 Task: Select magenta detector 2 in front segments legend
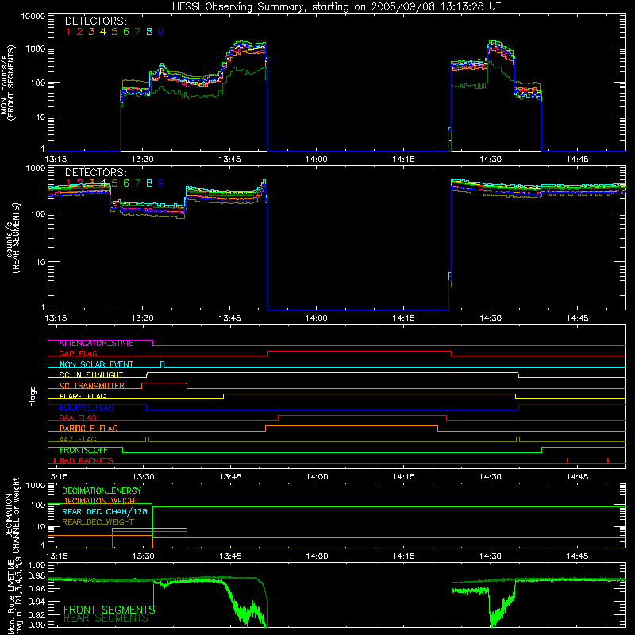[x=80, y=32]
